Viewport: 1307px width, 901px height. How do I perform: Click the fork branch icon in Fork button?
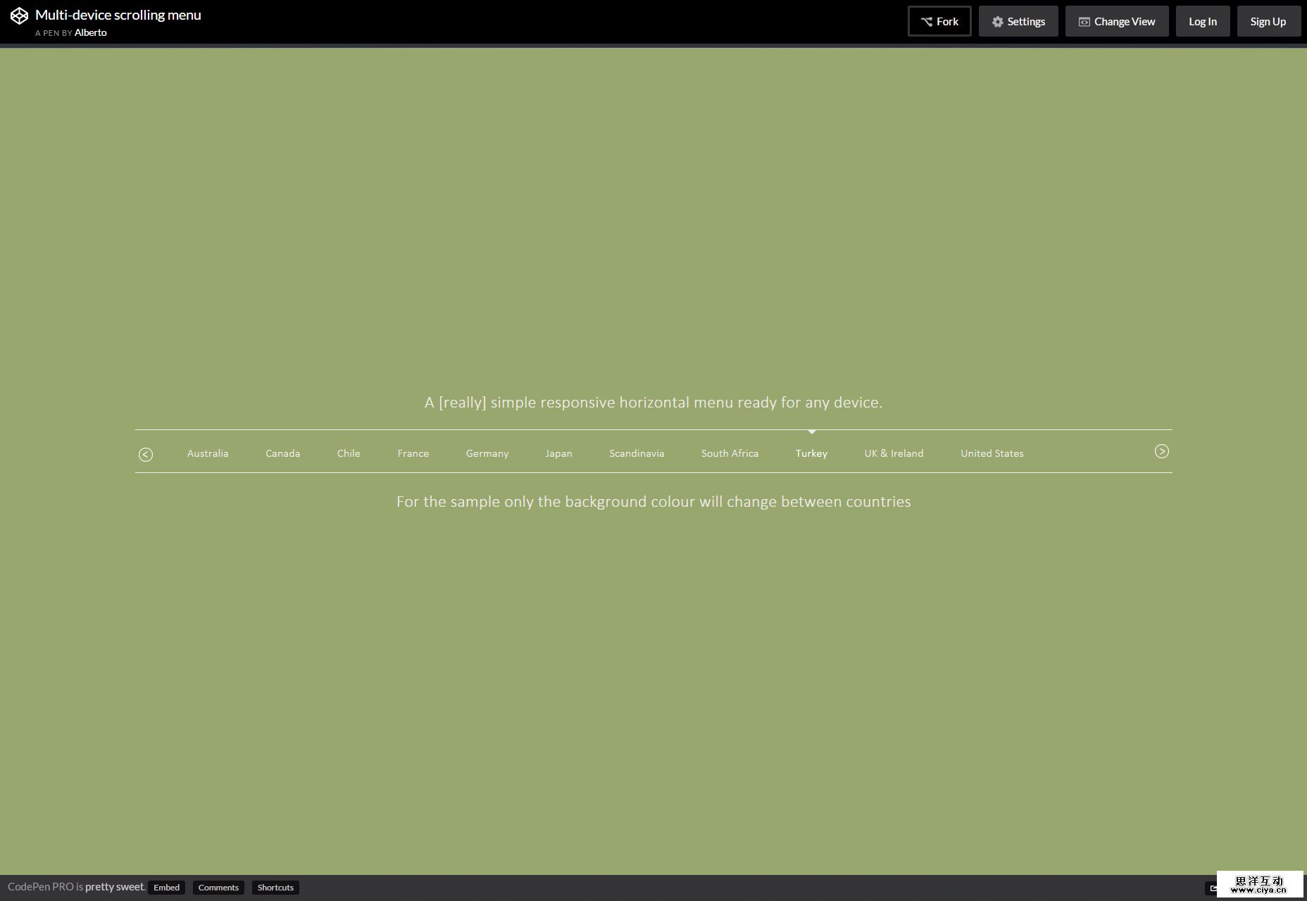coord(926,21)
